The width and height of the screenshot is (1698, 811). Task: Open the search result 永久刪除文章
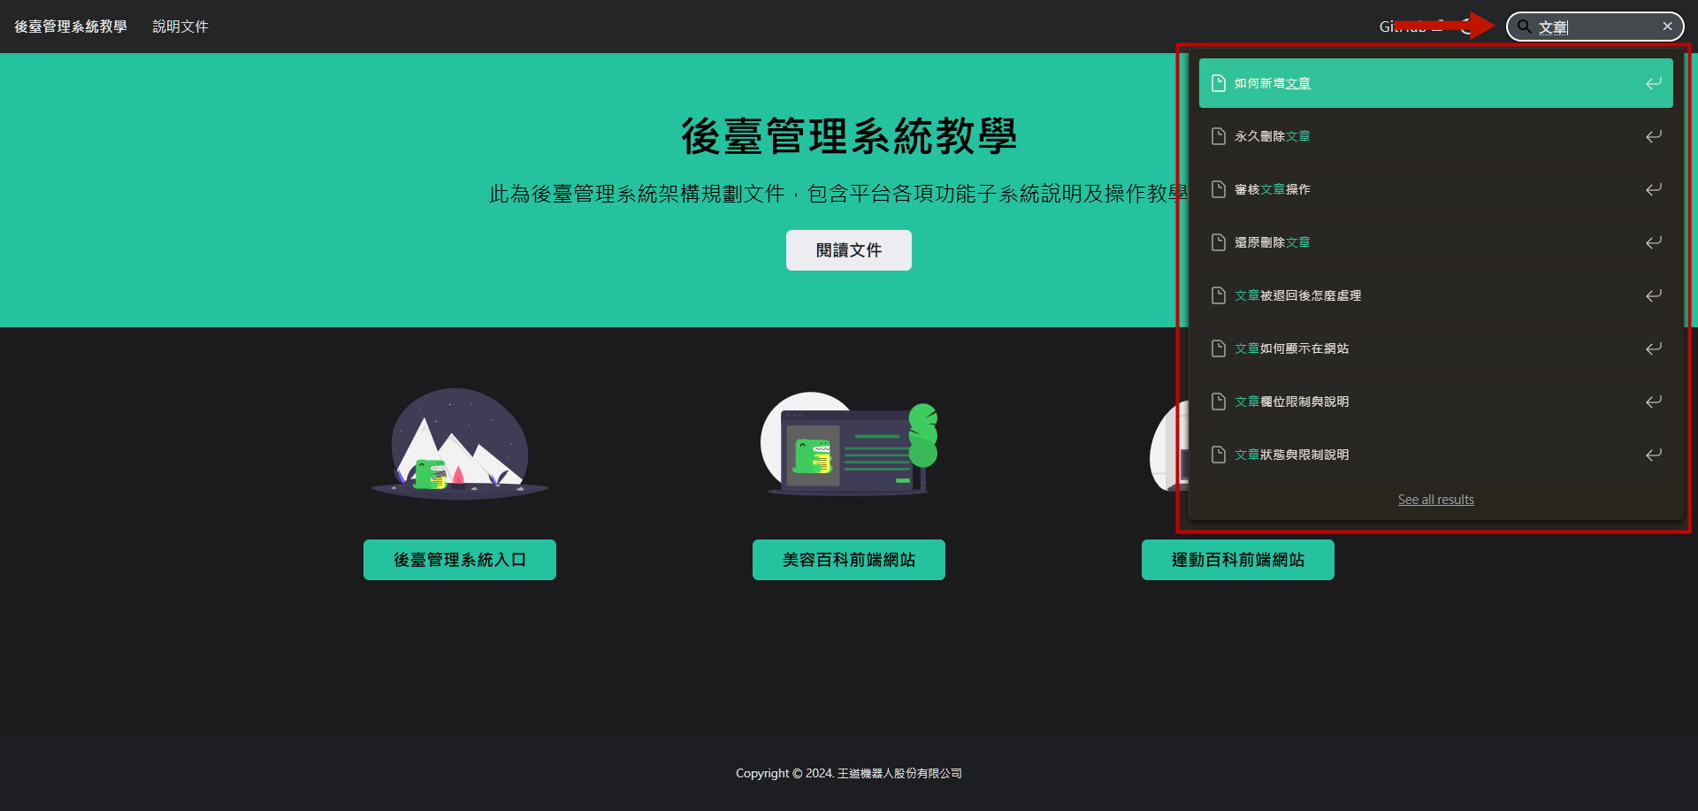(x=1435, y=136)
